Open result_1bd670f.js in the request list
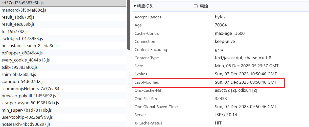309x127 pixels. [x=63, y=17]
